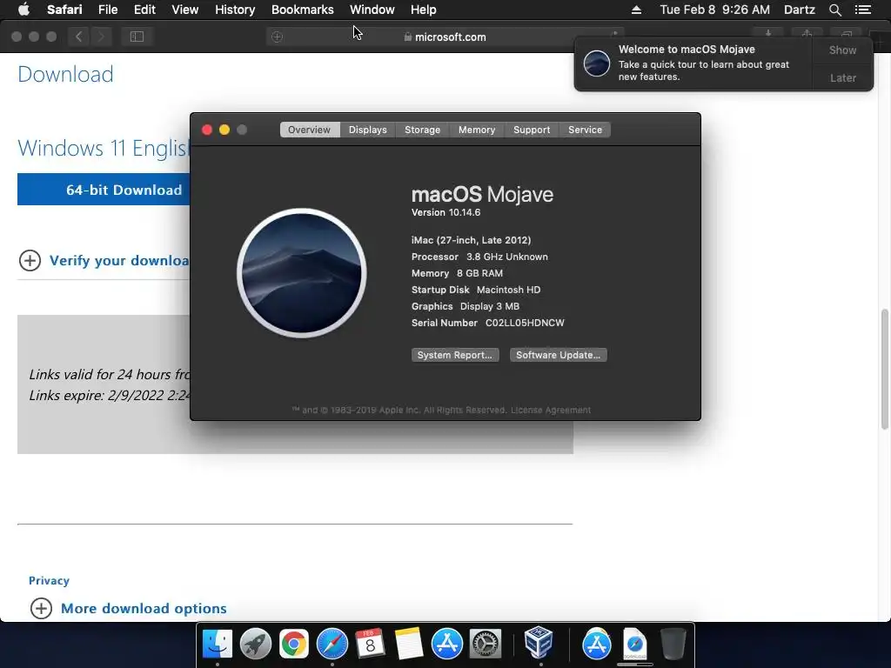Click the Dartz user name in menu bar
The width and height of the screenshot is (891, 668).
pyautogui.click(x=799, y=10)
